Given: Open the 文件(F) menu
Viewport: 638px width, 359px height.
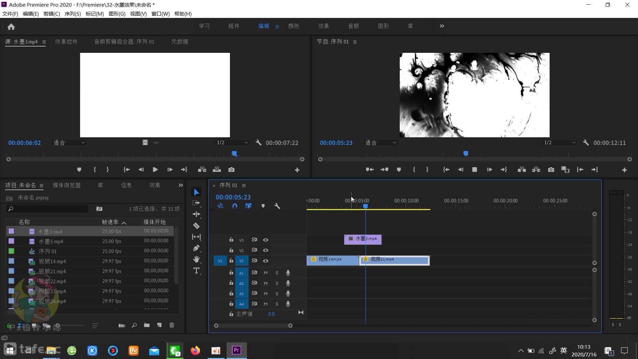Looking at the screenshot, I should (10, 14).
